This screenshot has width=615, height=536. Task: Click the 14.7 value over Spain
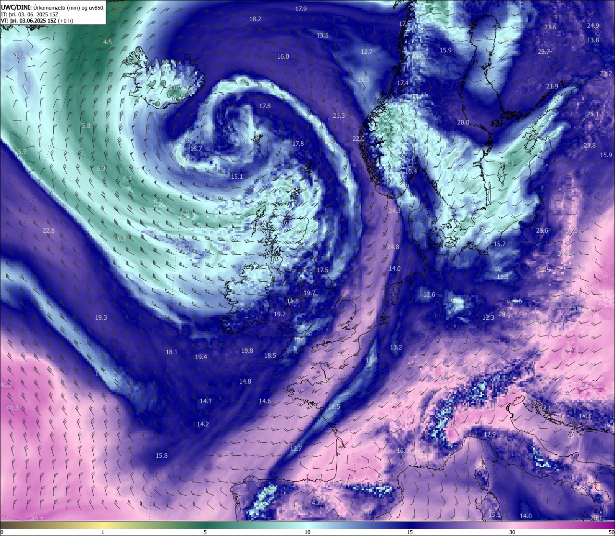pyautogui.click(x=314, y=503)
